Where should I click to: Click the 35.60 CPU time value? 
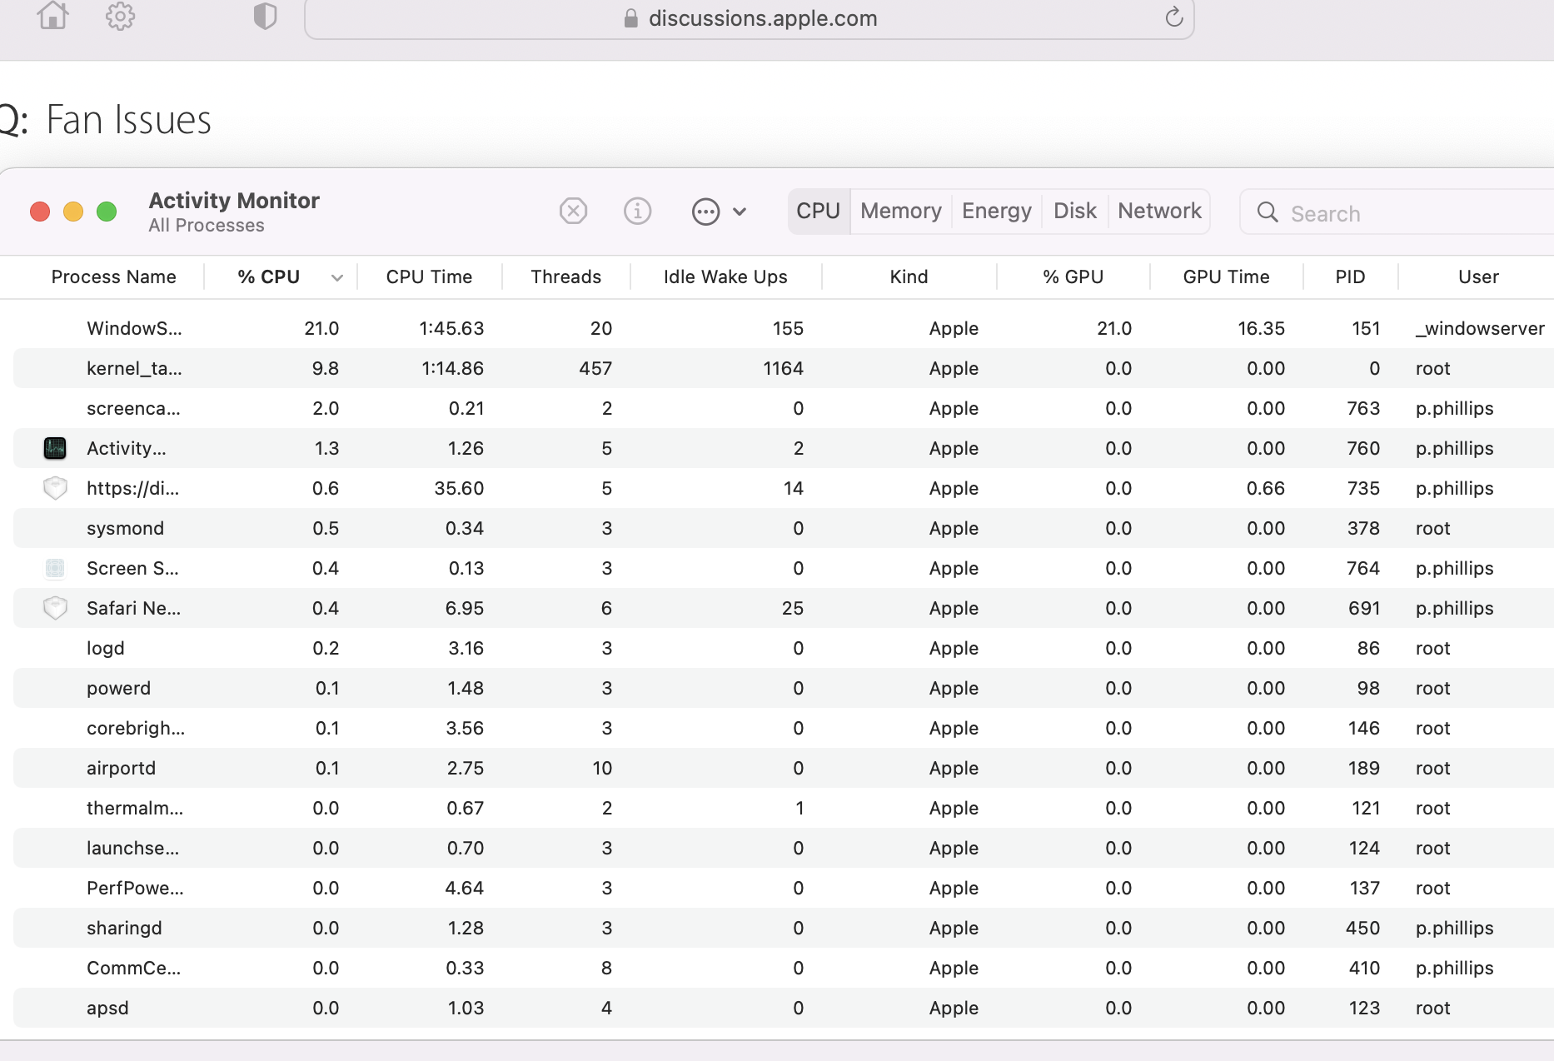(459, 488)
